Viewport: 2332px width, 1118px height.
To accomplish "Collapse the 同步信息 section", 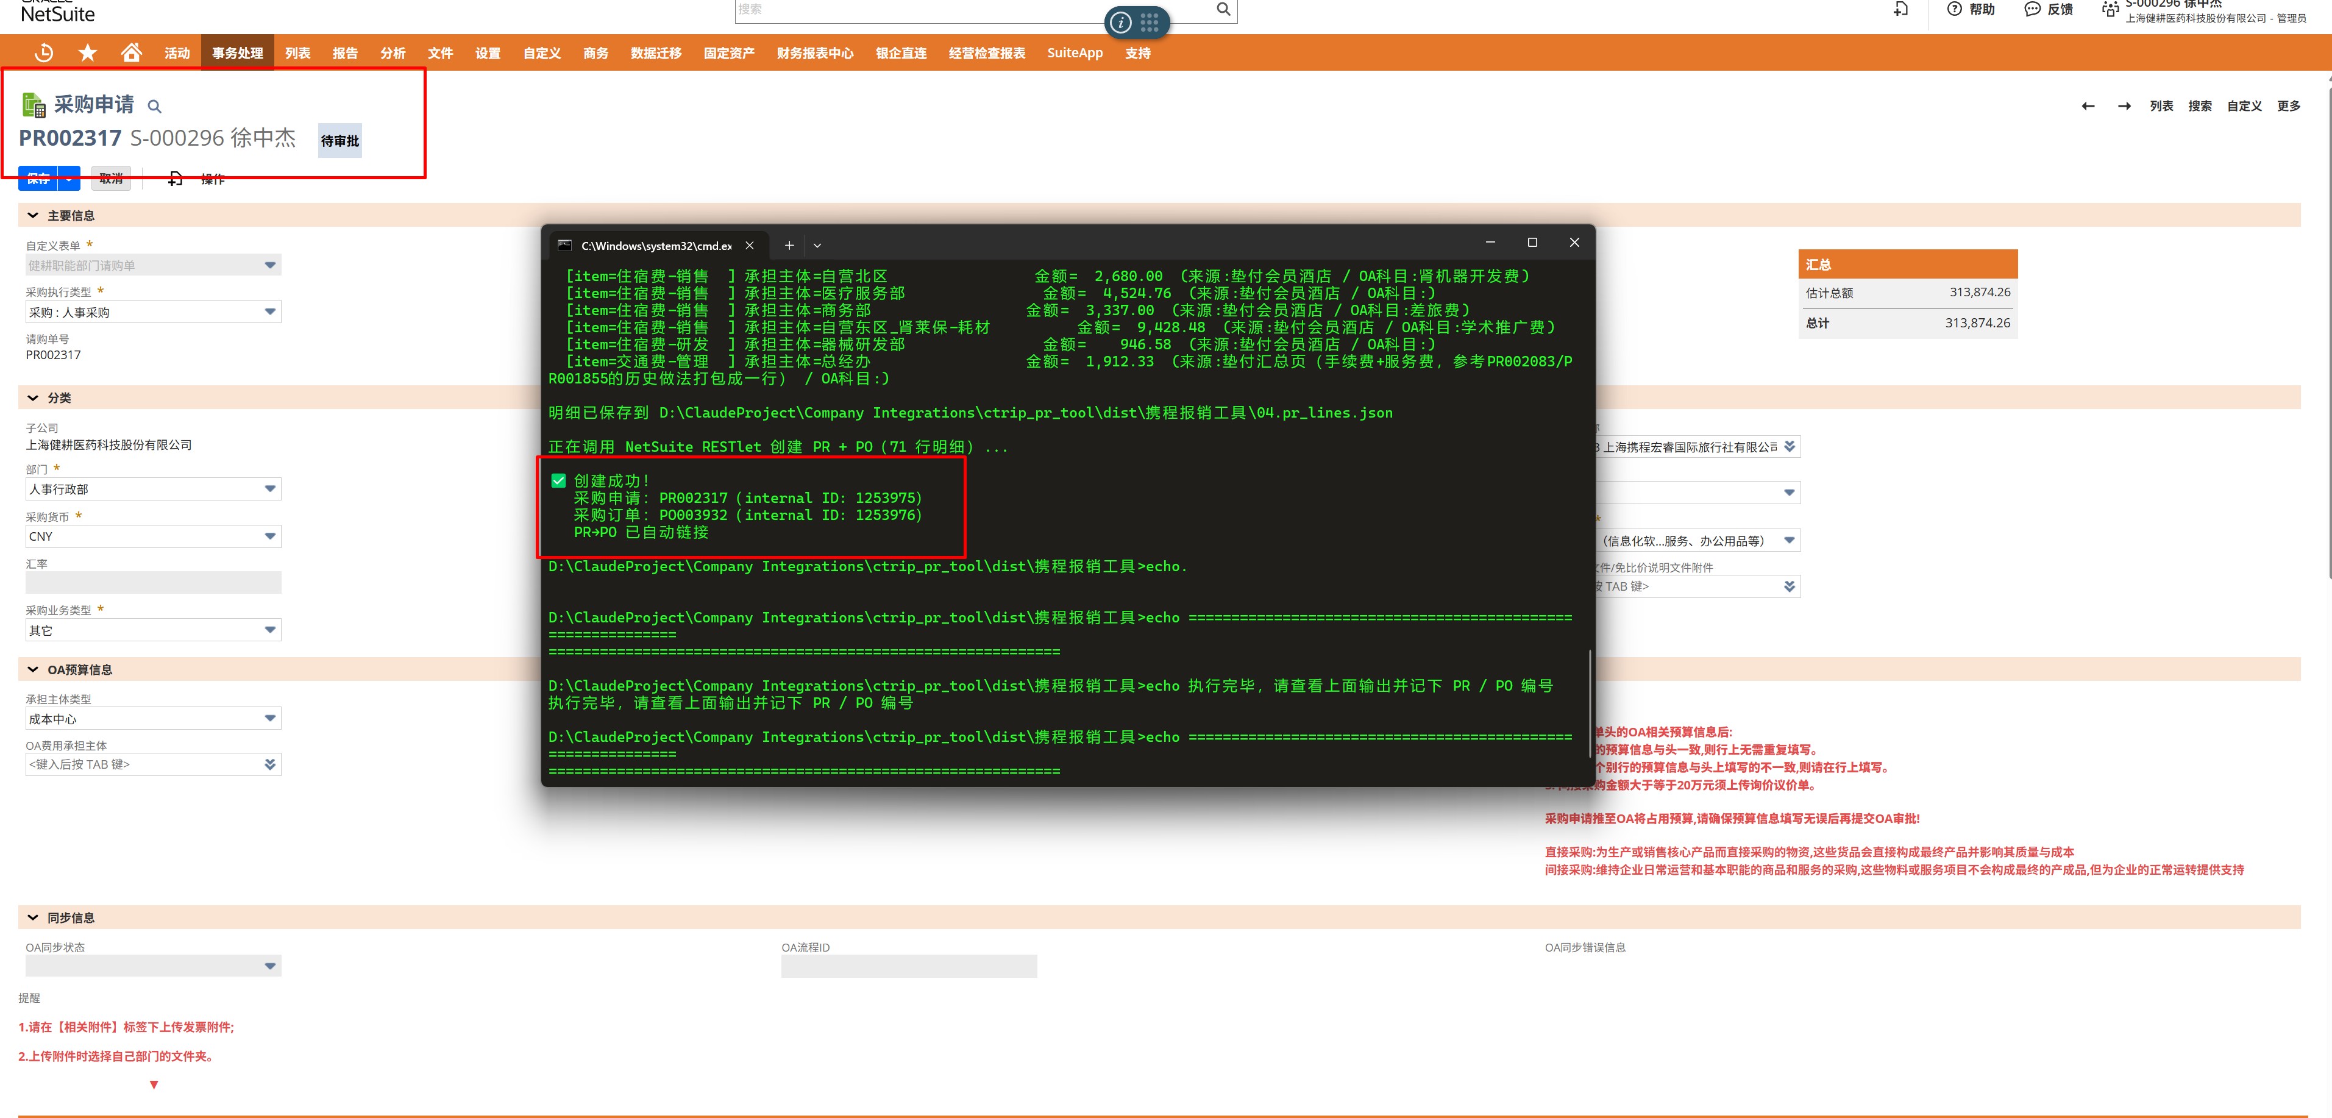I will (x=32, y=918).
